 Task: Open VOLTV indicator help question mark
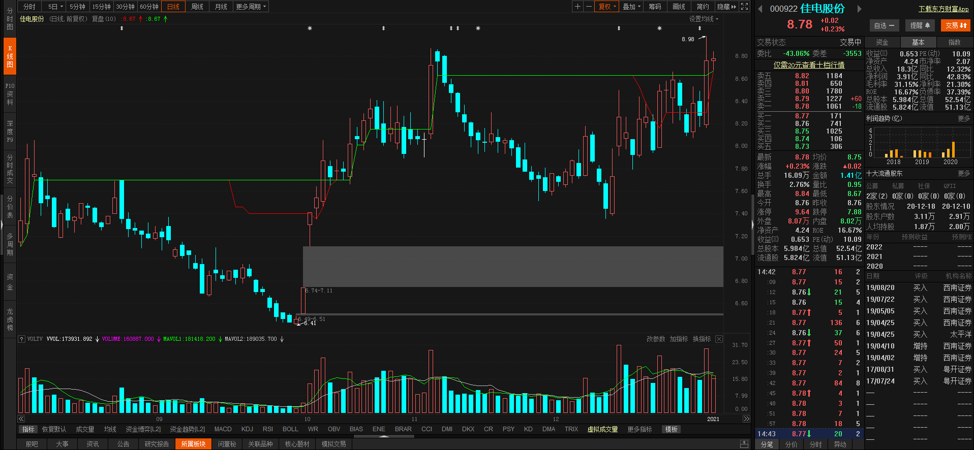pos(22,339)
